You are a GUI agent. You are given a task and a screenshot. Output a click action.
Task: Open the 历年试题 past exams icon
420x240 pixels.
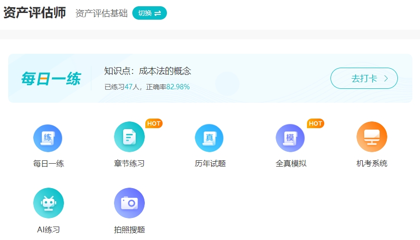[210, 138]
